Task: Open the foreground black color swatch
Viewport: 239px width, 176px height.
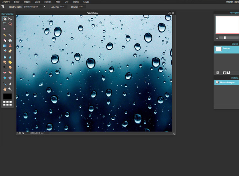Action: (x=8, y=96)
